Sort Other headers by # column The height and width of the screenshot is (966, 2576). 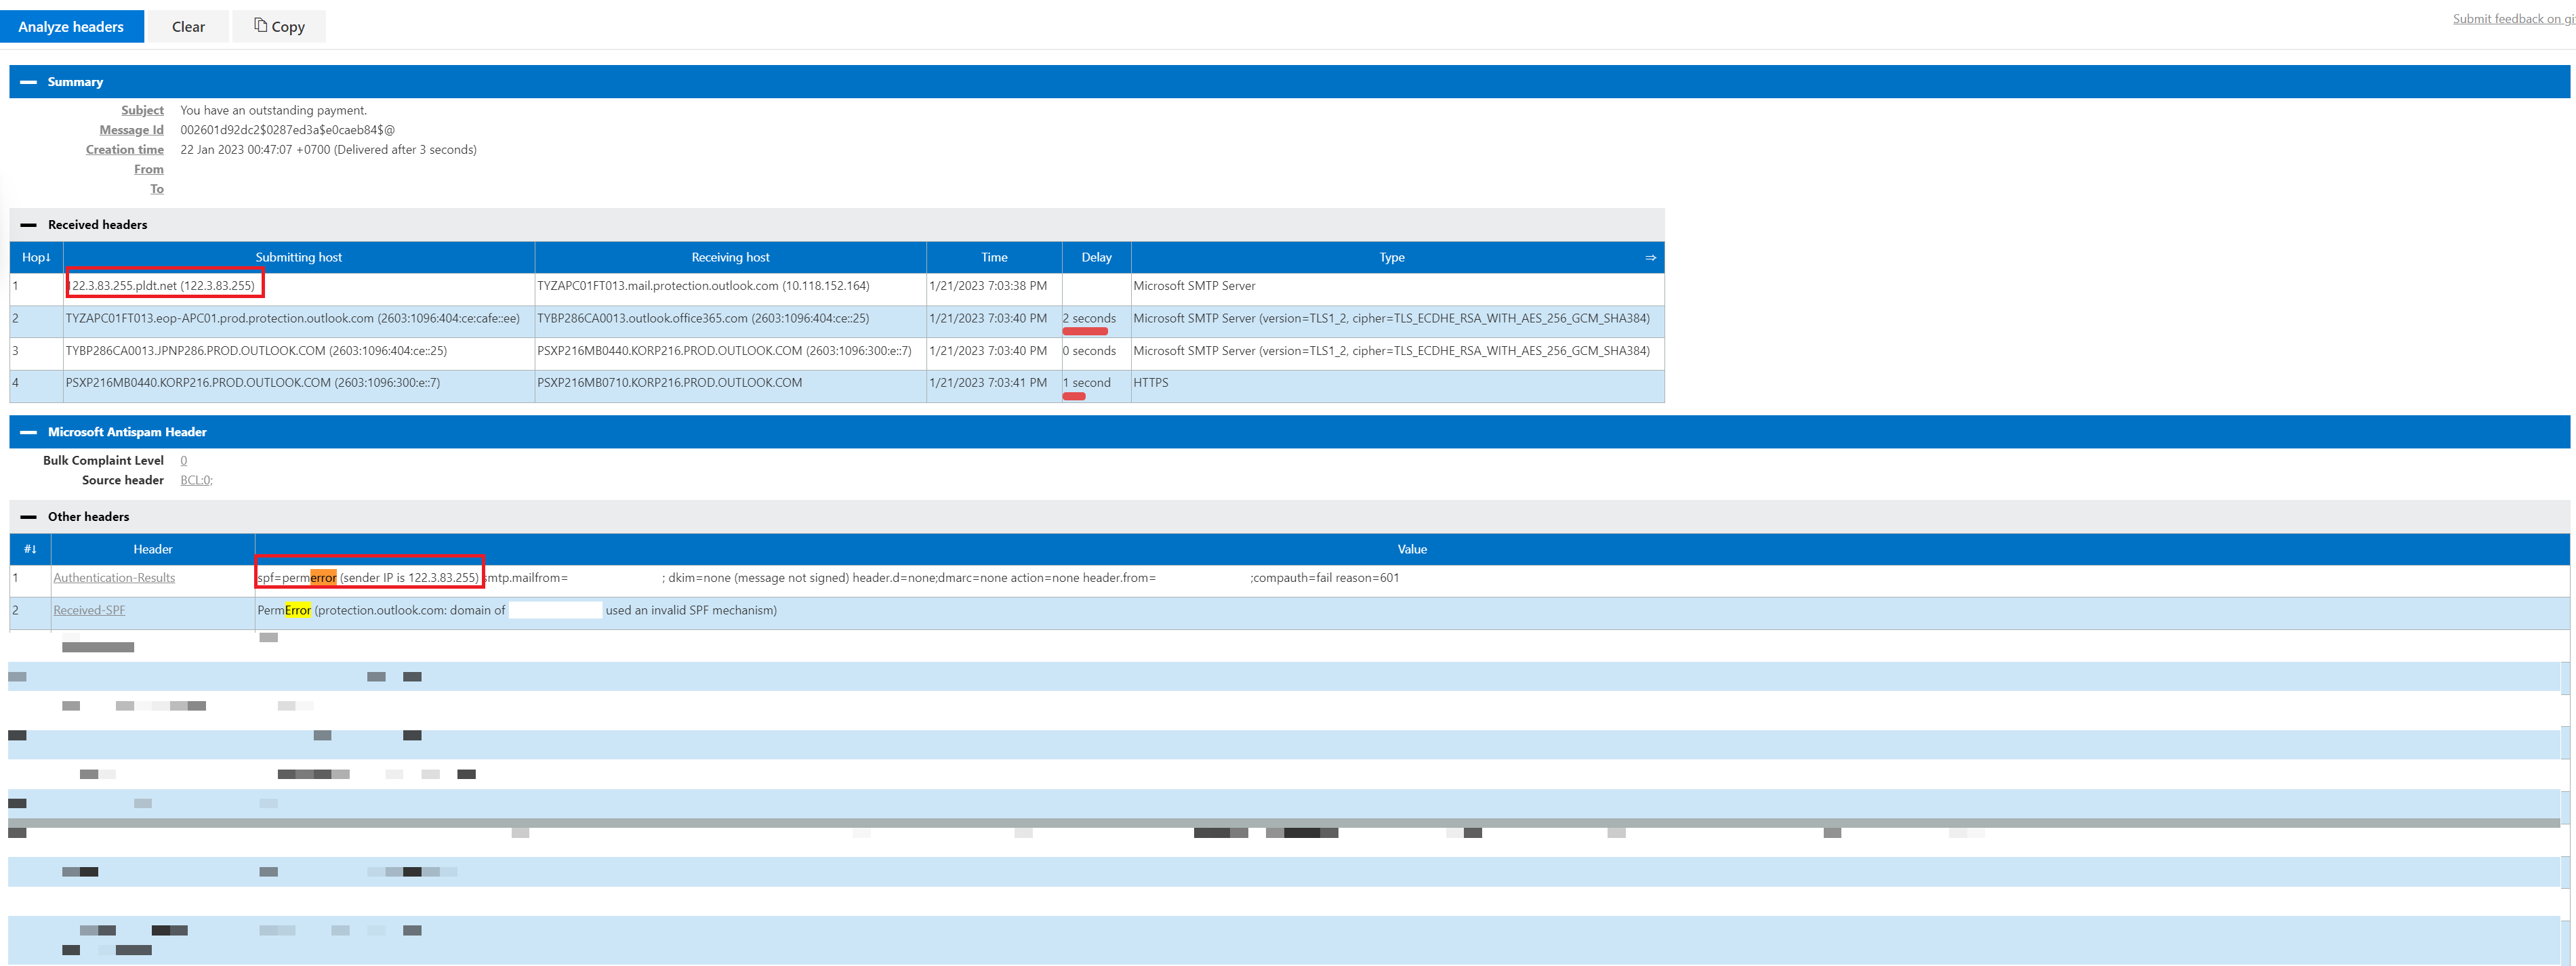[30, 549]
